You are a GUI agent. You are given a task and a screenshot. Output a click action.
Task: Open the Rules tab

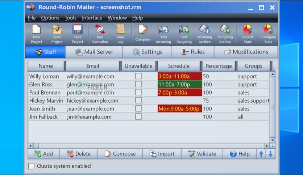[193, 52]
